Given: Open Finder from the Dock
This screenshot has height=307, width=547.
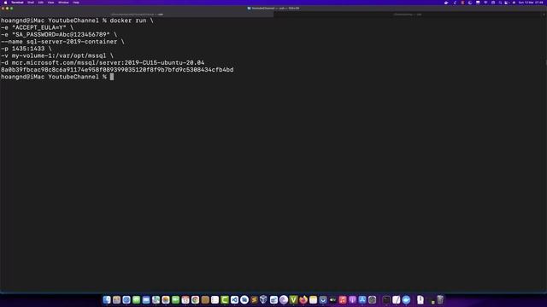Looking at the screenshot, I should pos(107,299).
